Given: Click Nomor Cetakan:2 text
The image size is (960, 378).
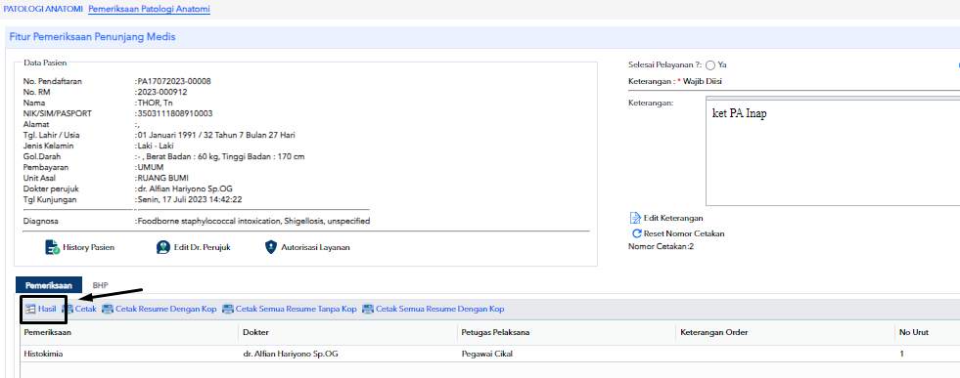Looking at the screenshot, I should (x=661, y=246).
